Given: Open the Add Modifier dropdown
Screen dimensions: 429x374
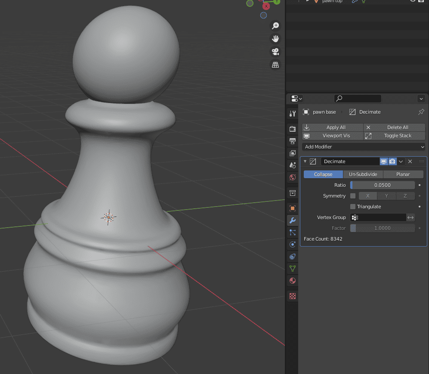Looking at the screenshot, I should (363, 147).
